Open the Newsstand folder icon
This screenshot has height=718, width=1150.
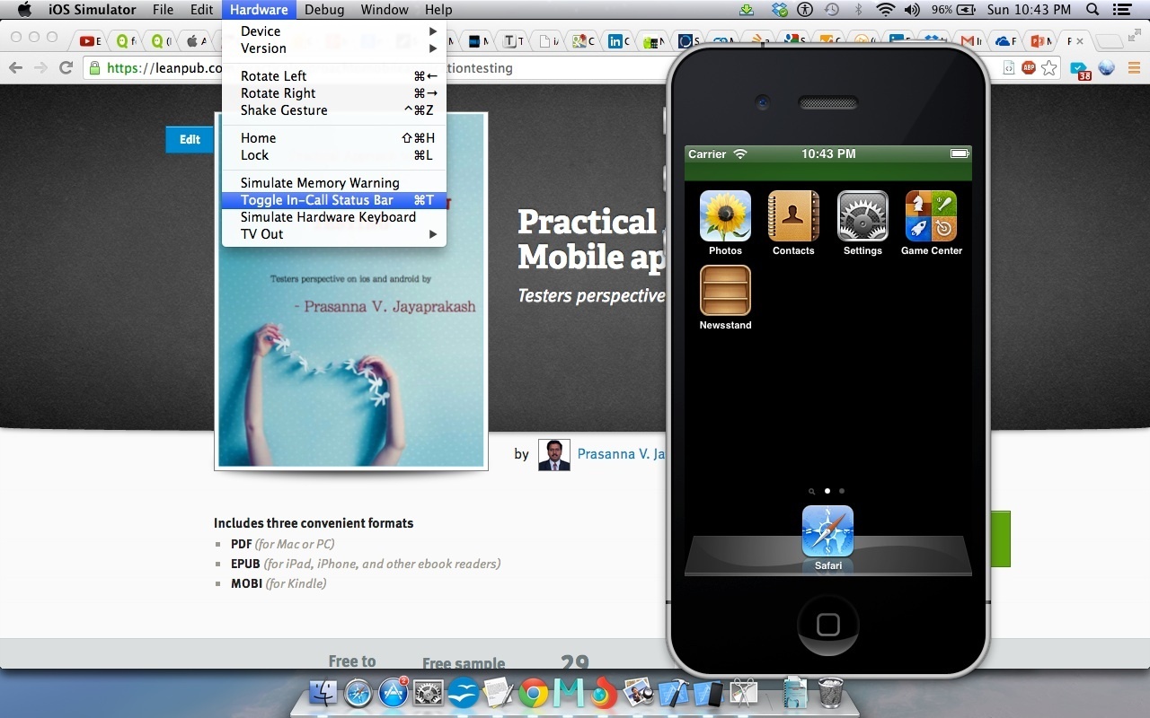point(725,291)
